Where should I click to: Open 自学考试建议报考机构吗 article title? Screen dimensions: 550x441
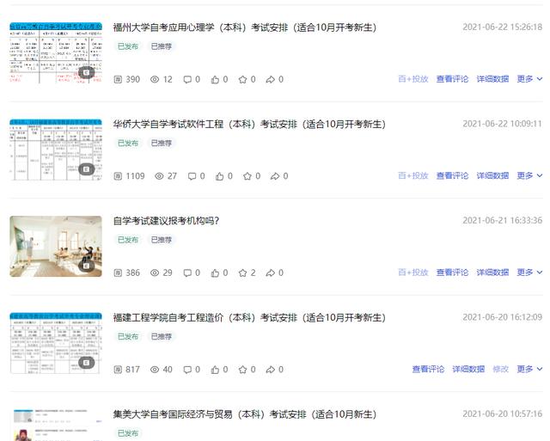[166, 221]
